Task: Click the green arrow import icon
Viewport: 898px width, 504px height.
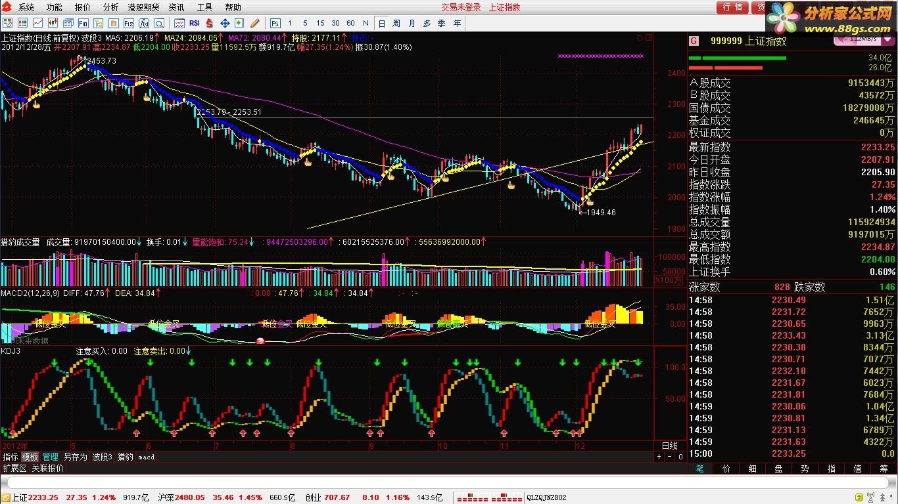Action: click(239, 23)
